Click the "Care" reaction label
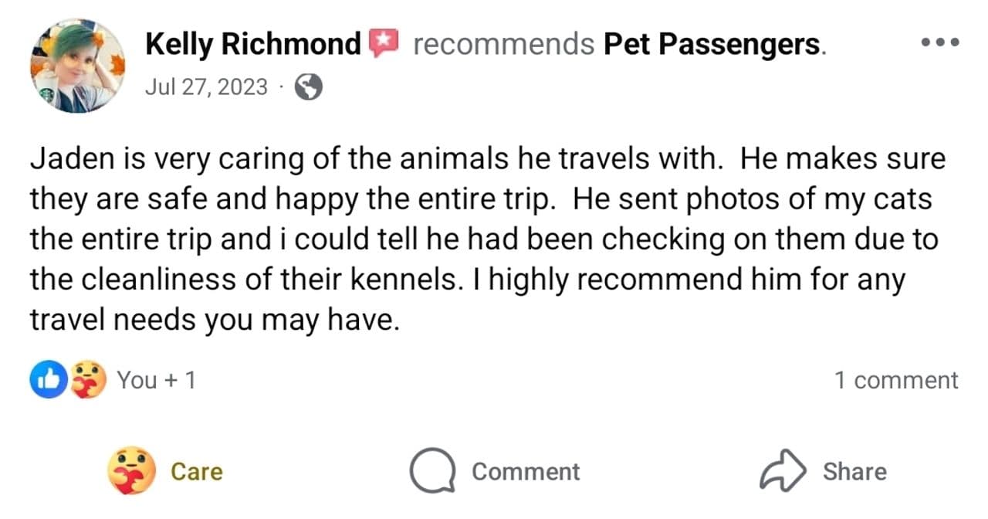Image resolution: width=988 pixels, height=519 pixels. pos(196,471)
